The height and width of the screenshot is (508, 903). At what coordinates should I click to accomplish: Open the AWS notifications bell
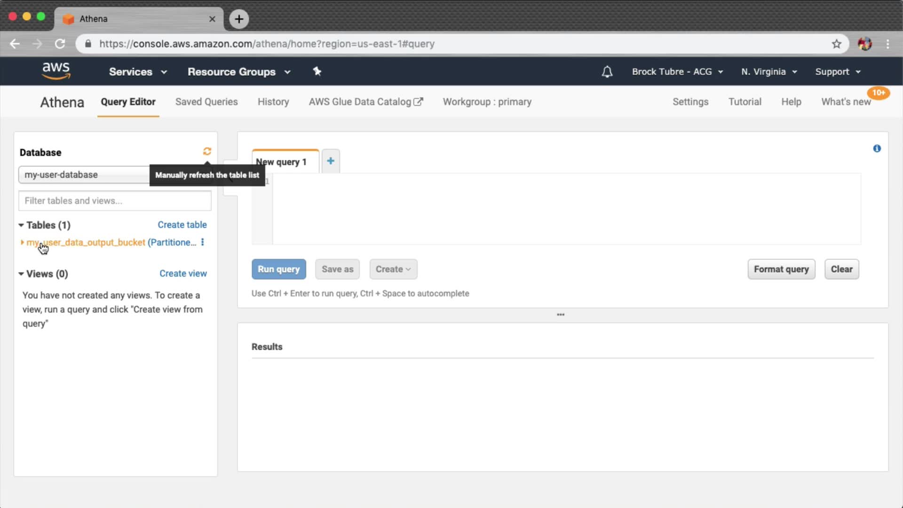pyautogui.click(x=607, y=71)
